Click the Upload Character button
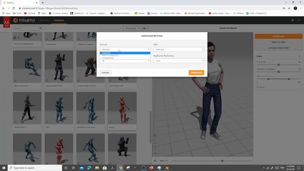304x171 pixels. coord(278,48)
